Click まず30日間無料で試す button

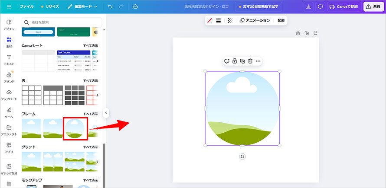click(258, 6)
